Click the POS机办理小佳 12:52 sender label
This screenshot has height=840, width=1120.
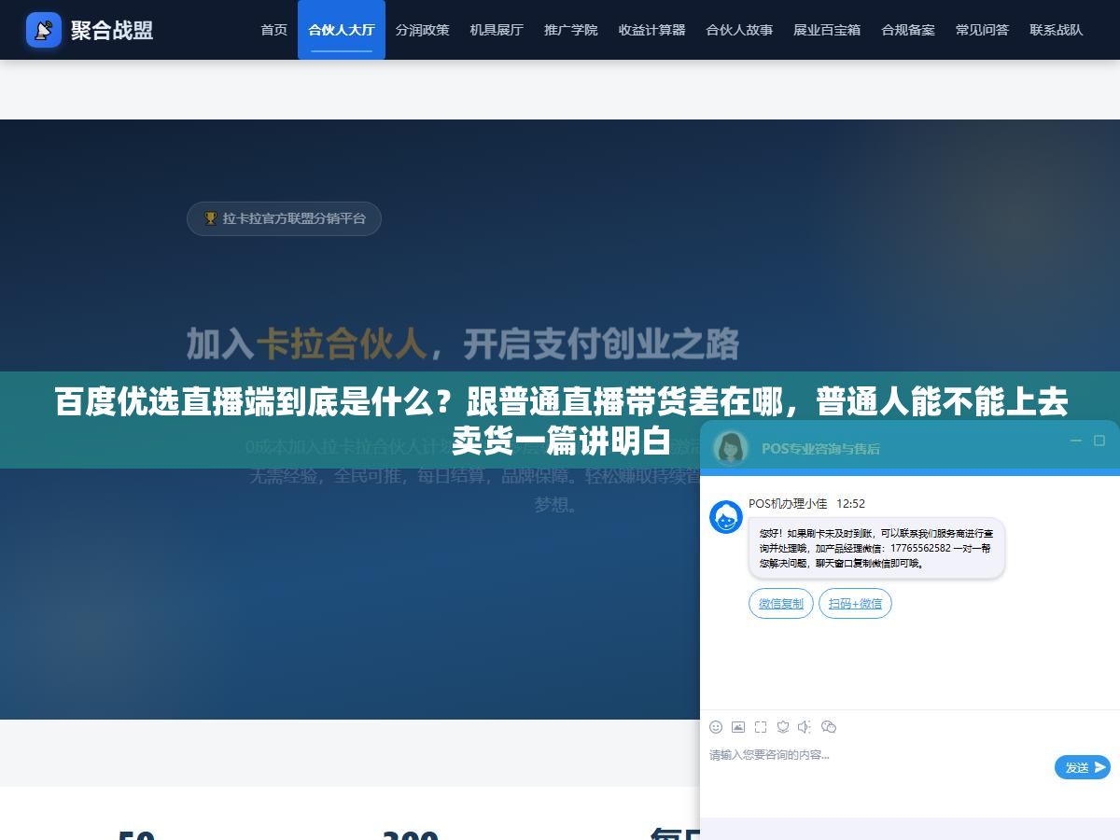[806, 504]
